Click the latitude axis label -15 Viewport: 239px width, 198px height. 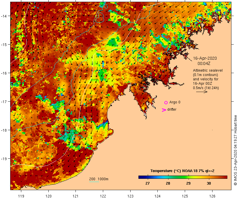[4, 45]
